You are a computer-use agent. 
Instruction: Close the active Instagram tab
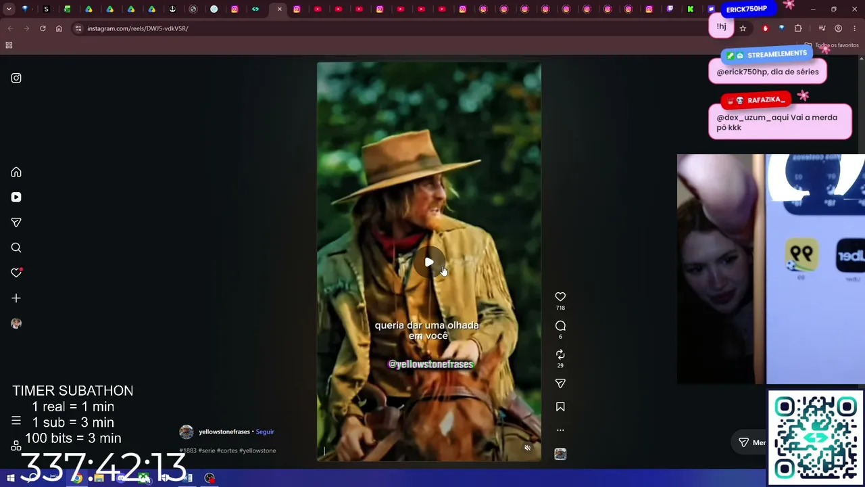pyautogui.click(x=280, y=9)
